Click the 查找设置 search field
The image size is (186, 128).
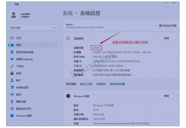tap(33, 28)
